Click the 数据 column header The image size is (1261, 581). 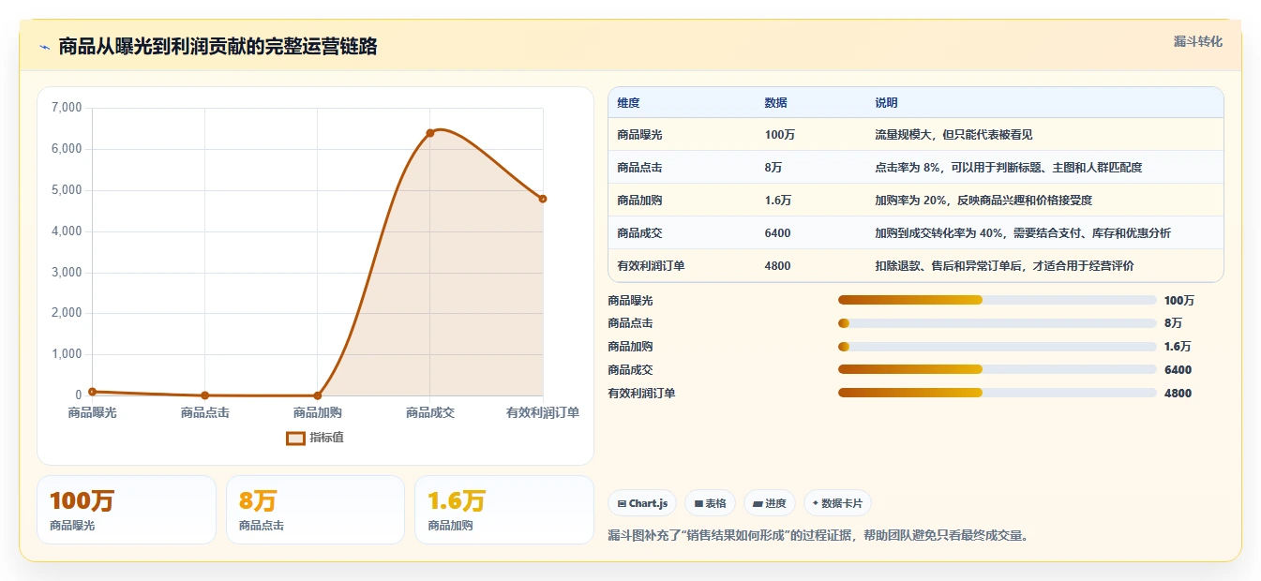tap(775, 103)
